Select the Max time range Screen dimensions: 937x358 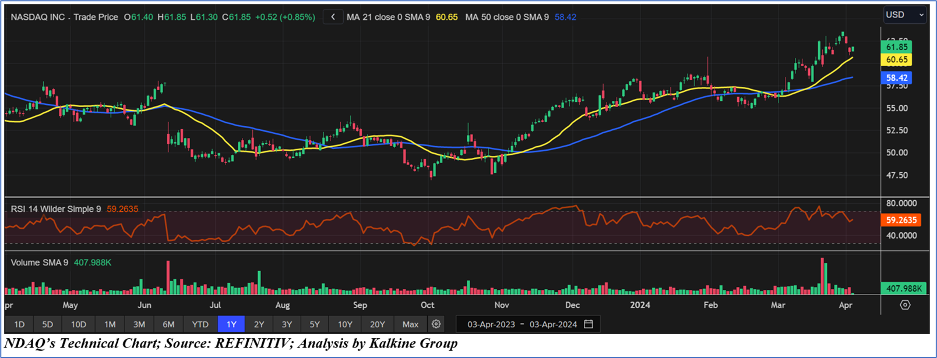411,324
